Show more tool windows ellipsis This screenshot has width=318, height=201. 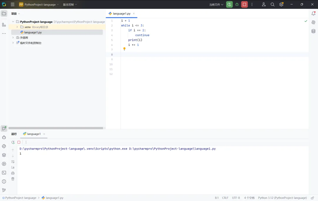coord(4,33)
